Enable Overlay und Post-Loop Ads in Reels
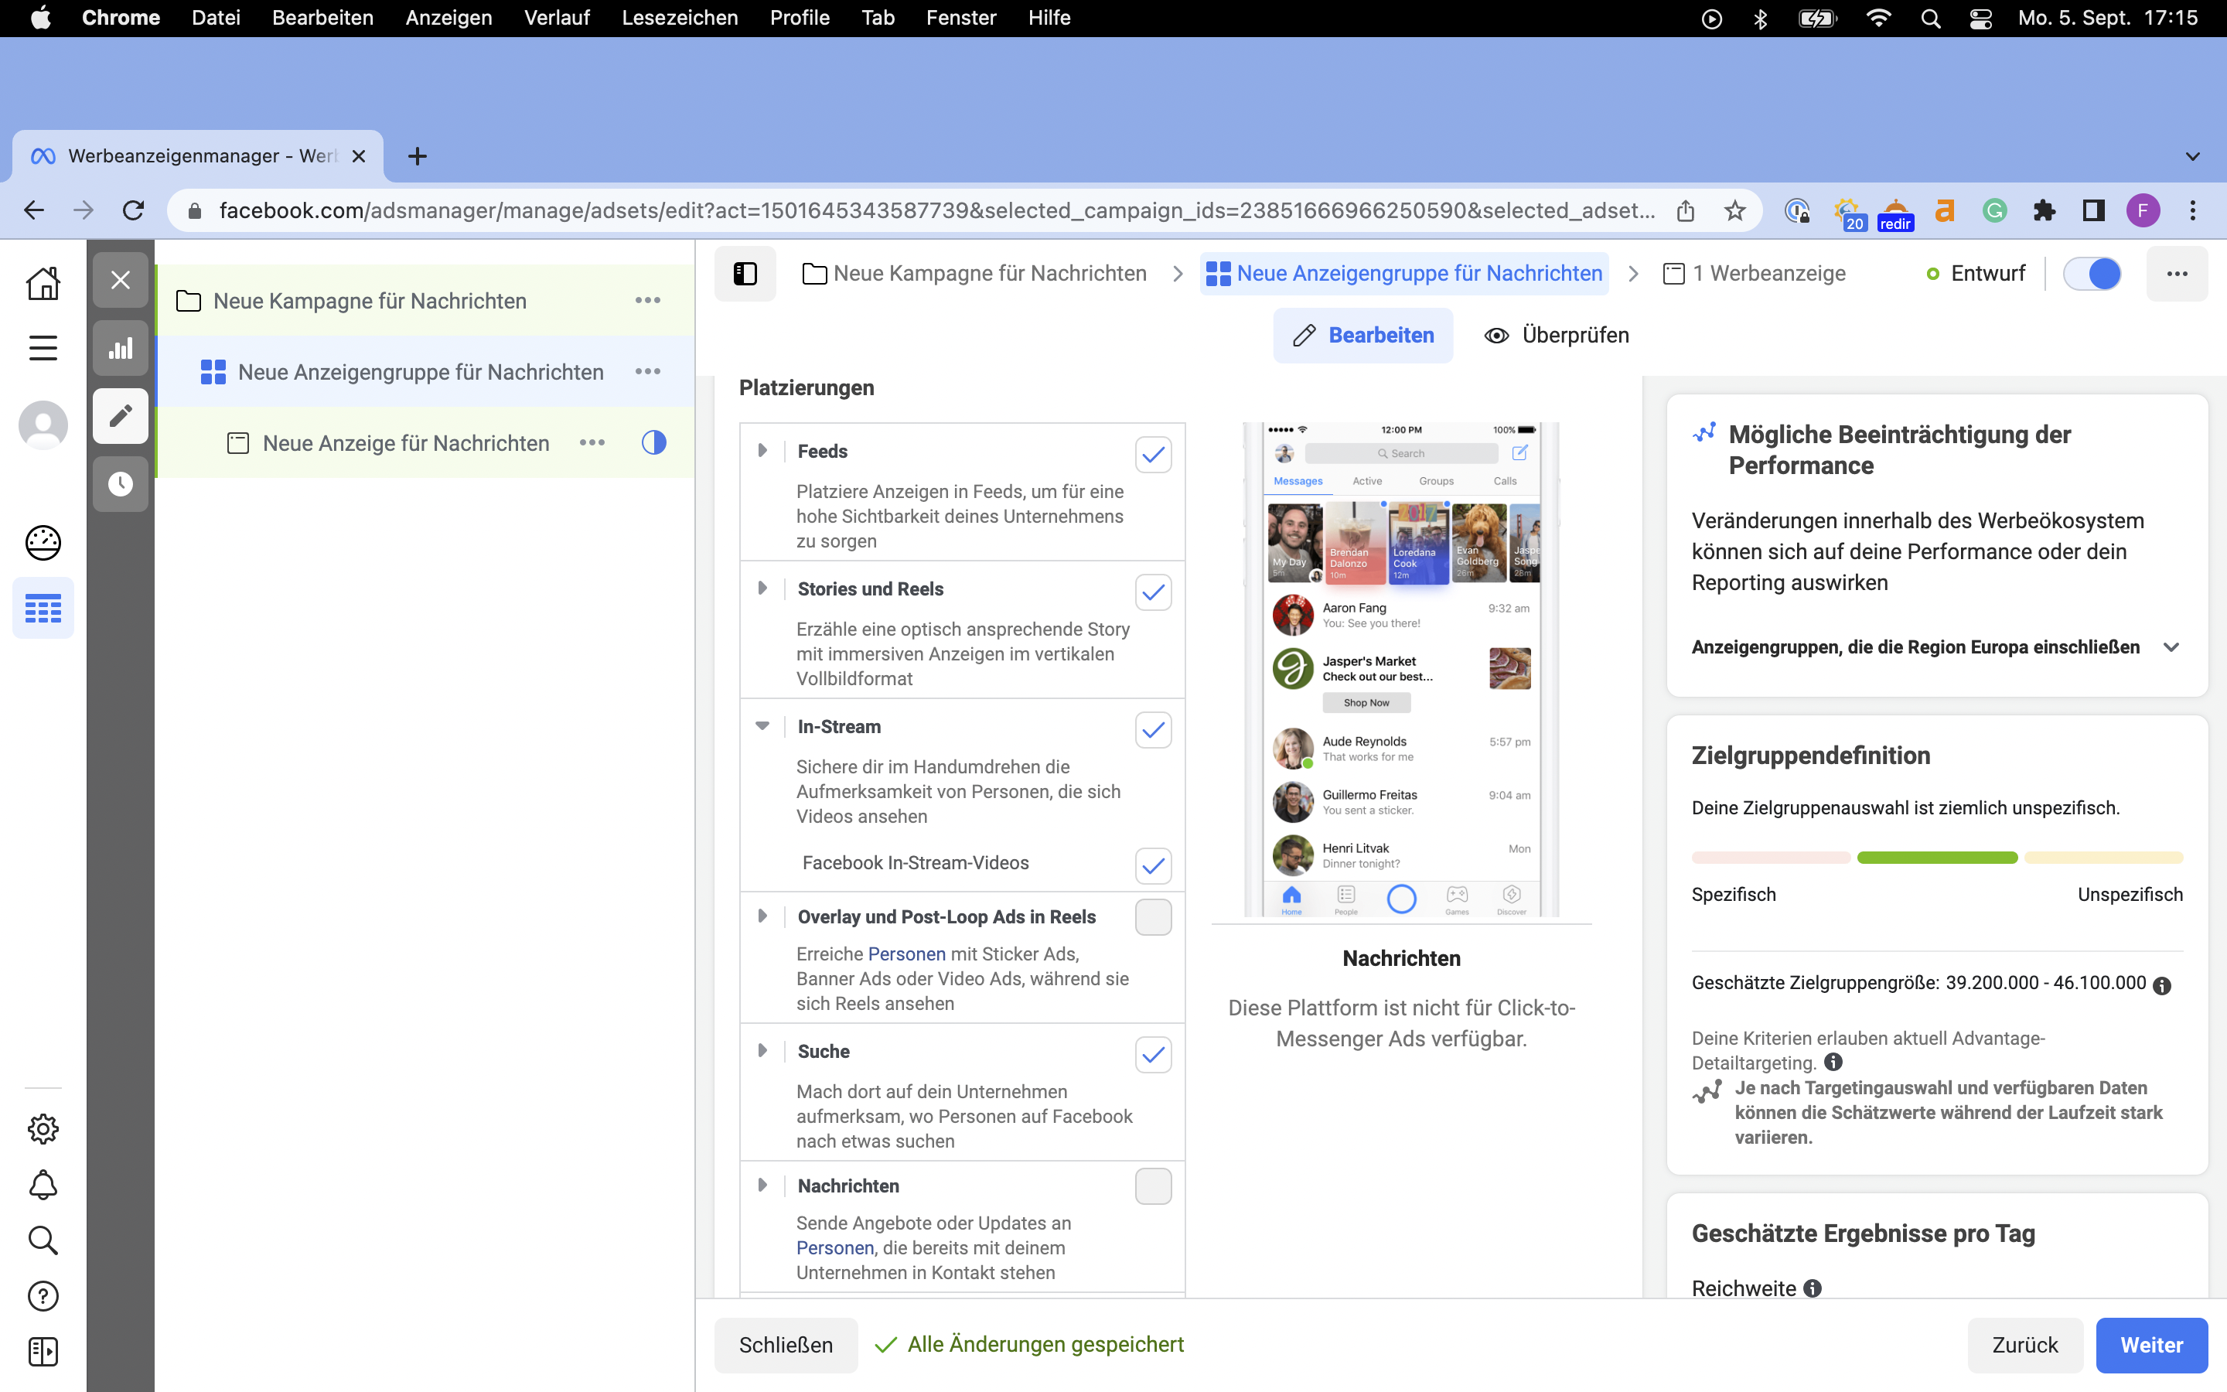2227x1392 pixels. coord(1152,917)
